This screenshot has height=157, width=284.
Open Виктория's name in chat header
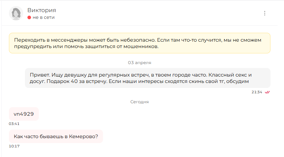tap(42, 10)
